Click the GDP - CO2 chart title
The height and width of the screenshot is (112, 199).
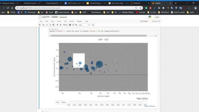tap(103, 40)
